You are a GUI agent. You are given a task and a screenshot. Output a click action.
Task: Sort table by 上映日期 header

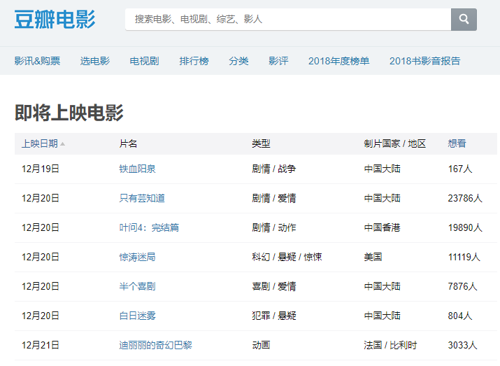tap(40, 143)
